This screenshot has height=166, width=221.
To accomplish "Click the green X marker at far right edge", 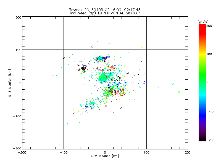I will pyautogui.click(x=179, y=92).
